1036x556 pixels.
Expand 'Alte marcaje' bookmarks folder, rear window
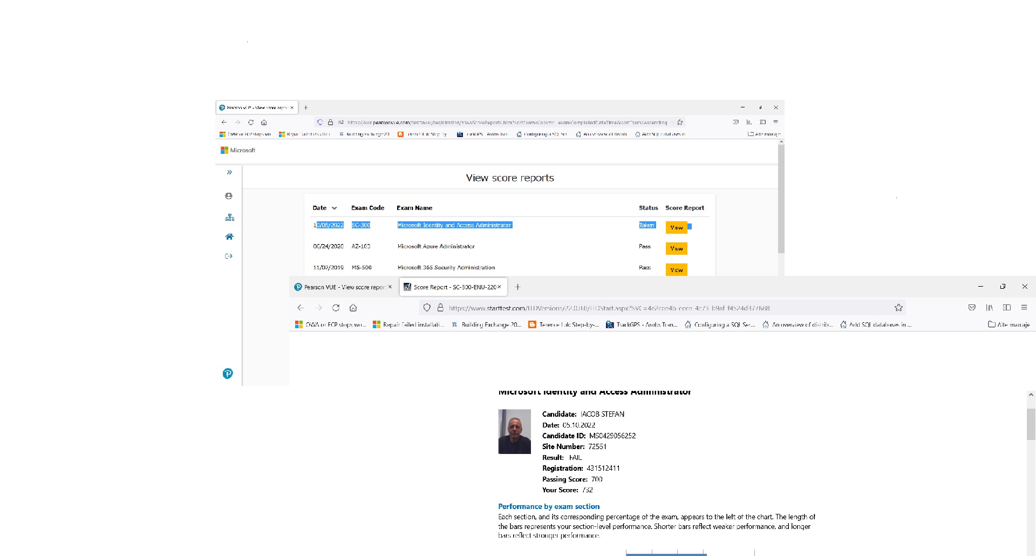(x=764, y=134)
